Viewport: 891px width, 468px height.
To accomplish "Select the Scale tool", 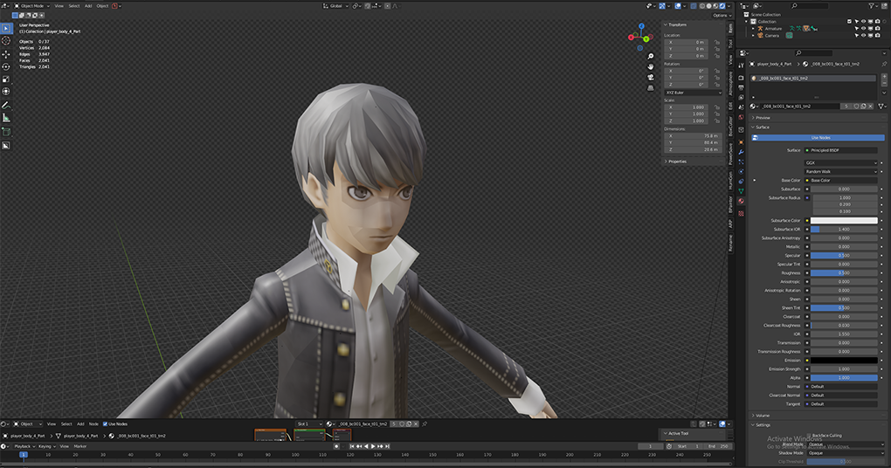I will tap(6, 79).
